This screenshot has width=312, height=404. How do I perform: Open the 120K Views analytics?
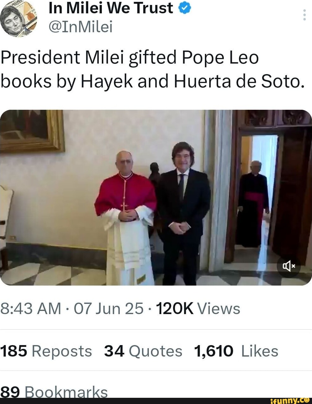coord(198,308)
